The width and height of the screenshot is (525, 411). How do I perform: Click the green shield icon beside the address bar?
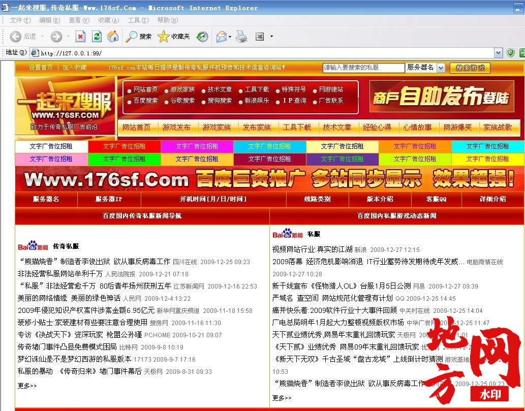pyautogui.click(x=510, y=53)
